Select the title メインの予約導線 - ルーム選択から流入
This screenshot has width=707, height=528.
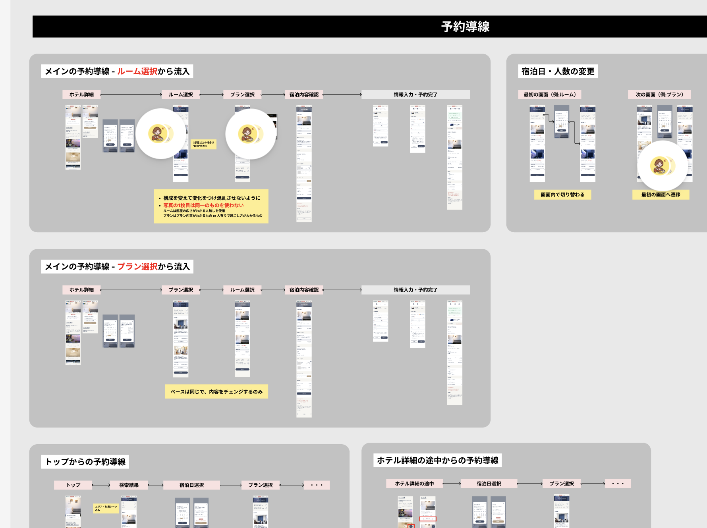pyautogui.click(x=117, y=71)
